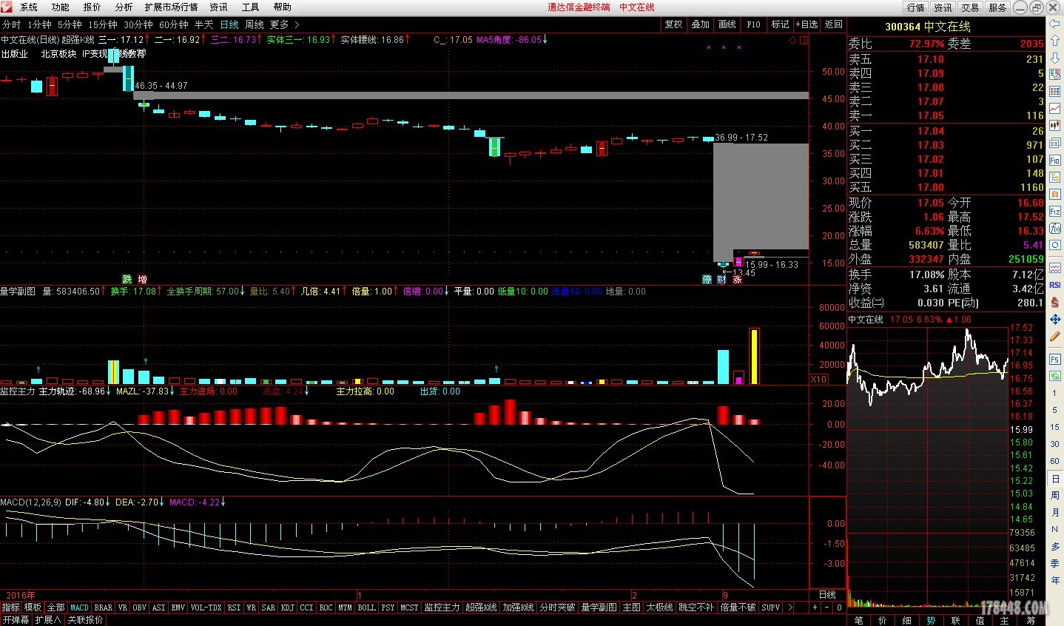Click the zoom-in plus button near 日线 label
The width and height of the screenshot is (1064, 626).
point(815,608)
